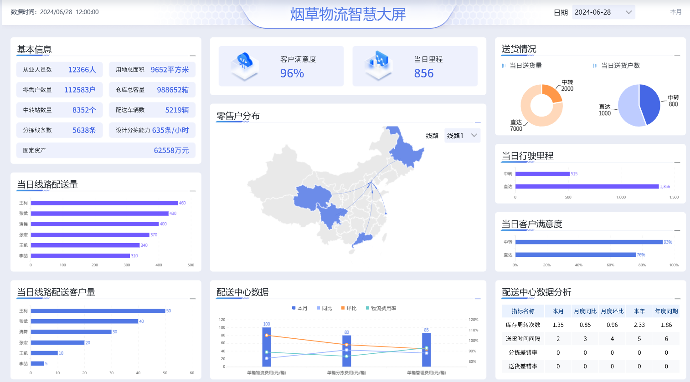Toggle the 本月 legend marker in 配送中心数据
690x382 pixels.
pos(294,308)
